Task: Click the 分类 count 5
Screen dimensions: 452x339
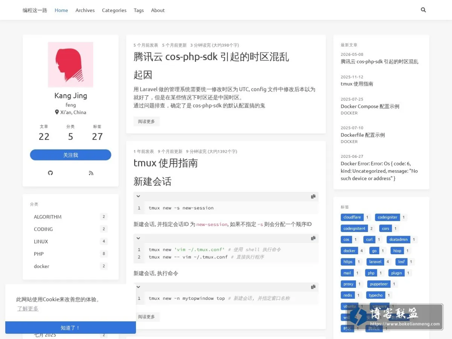Action: point(70,136)
